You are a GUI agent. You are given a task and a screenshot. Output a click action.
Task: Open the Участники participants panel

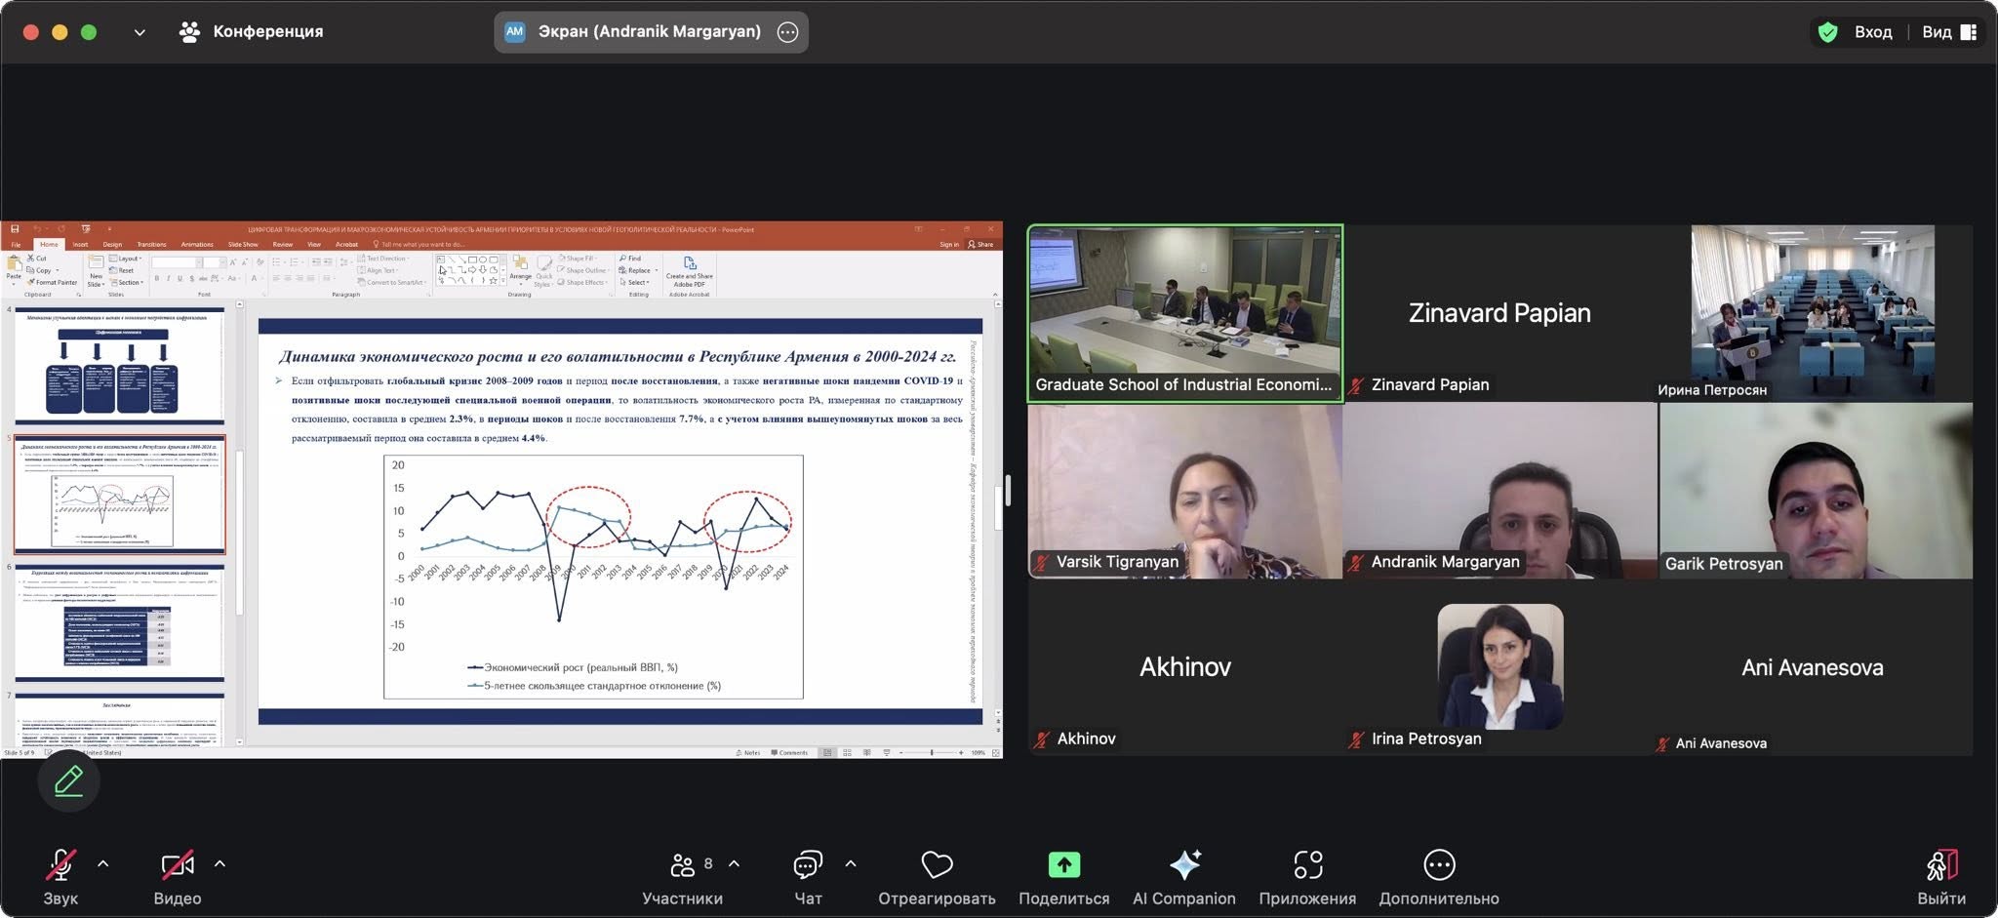pos(683,877)
